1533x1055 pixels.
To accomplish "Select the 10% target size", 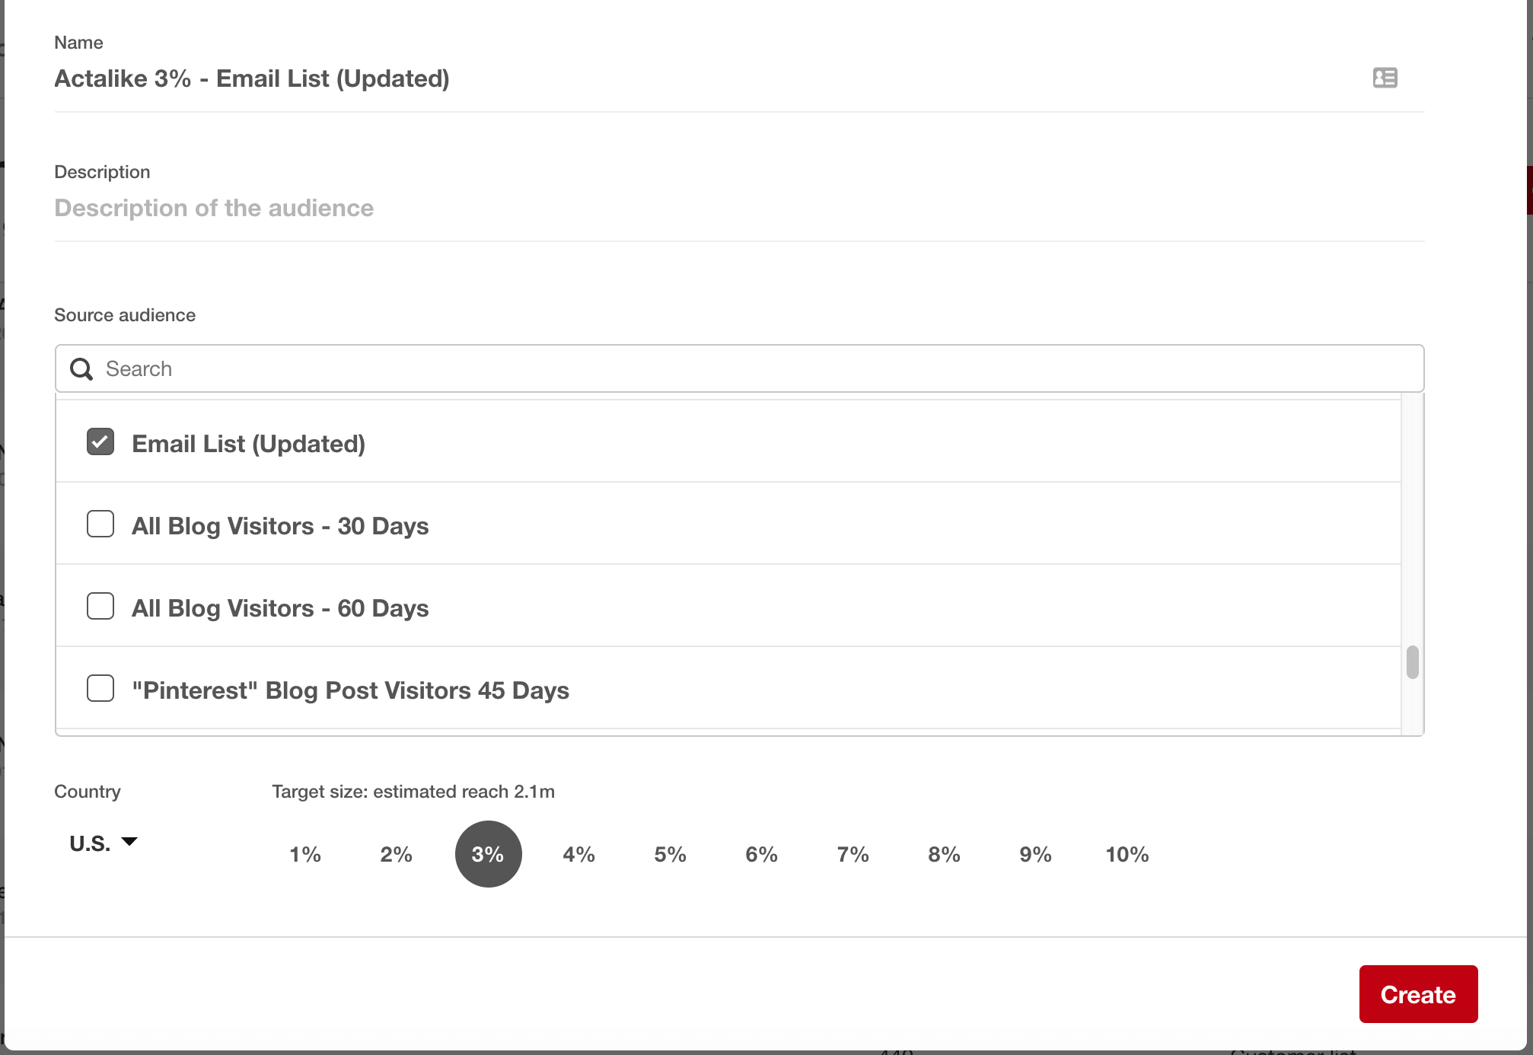I will click(1127, 854).
